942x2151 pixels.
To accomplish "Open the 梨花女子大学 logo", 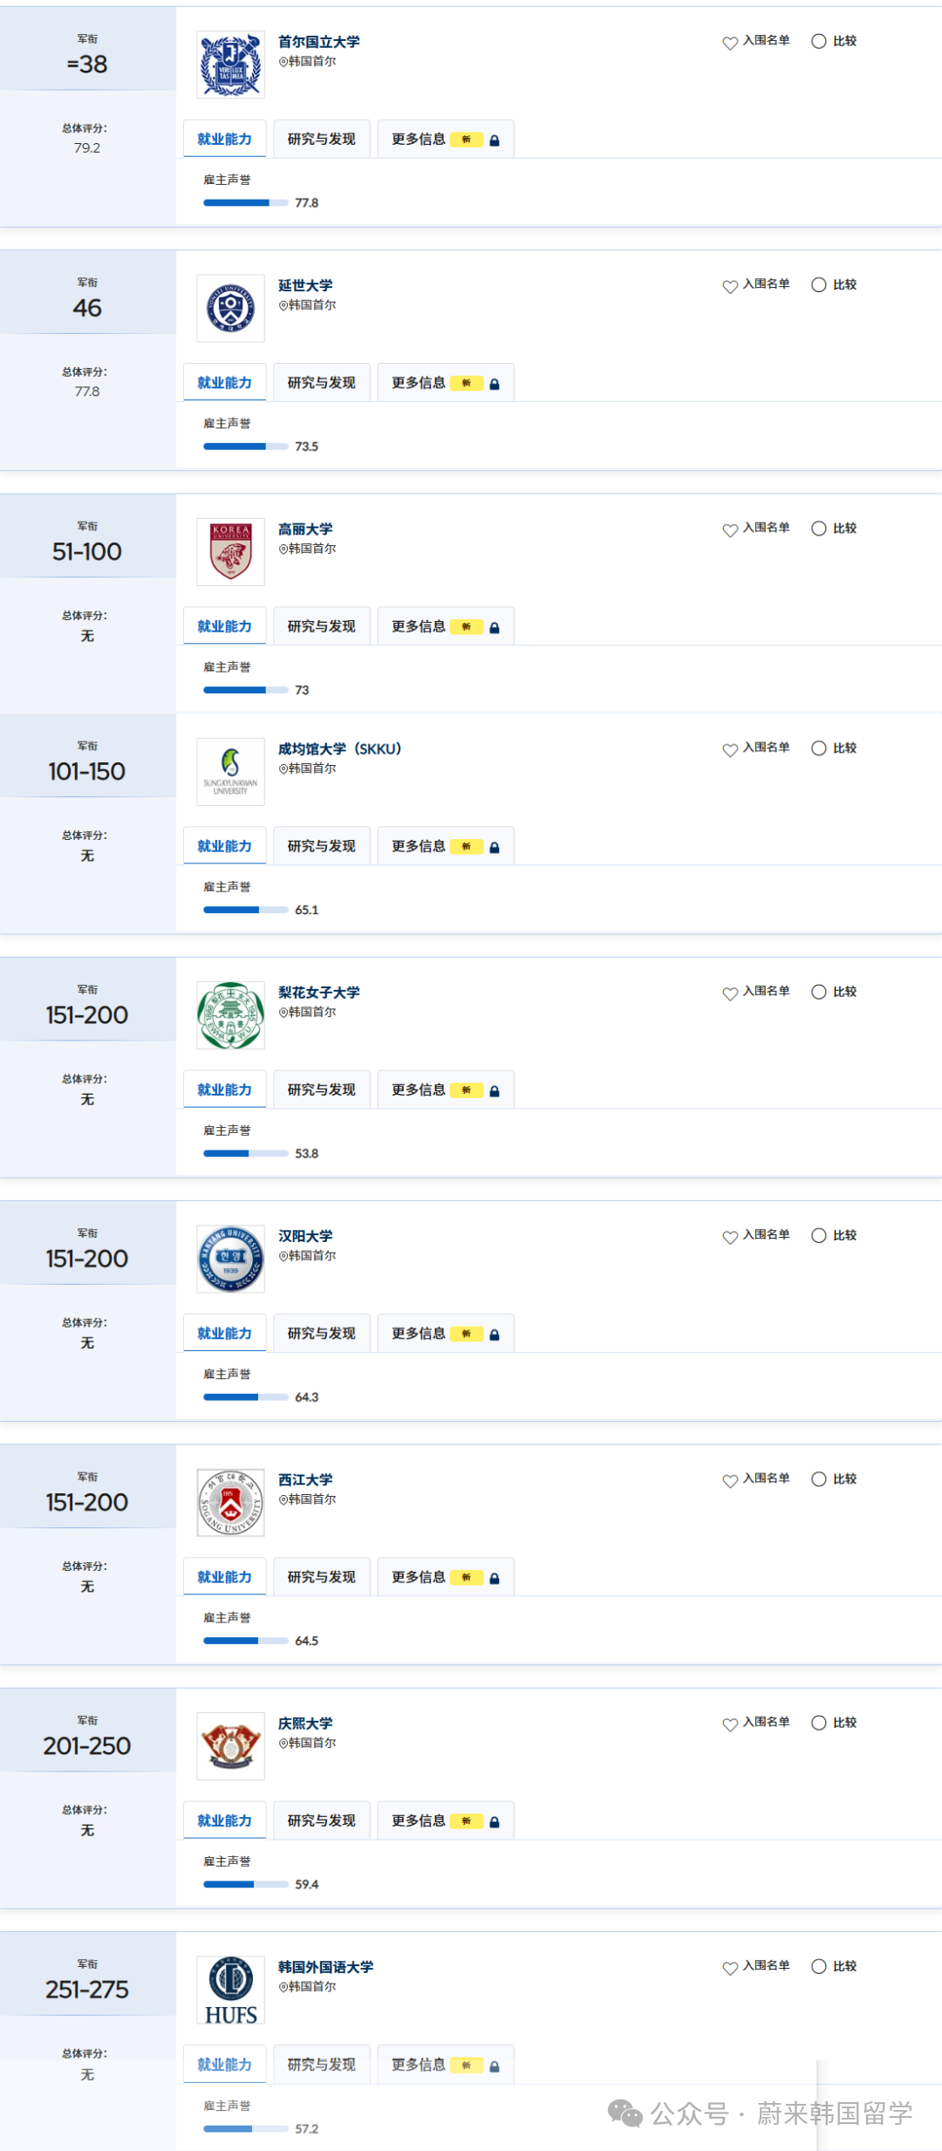I will coord(230,1015).
